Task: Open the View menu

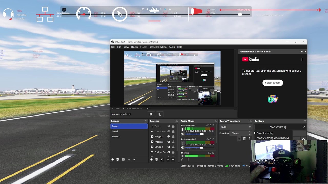Action: pyautogui.click(x=126, y=47)
